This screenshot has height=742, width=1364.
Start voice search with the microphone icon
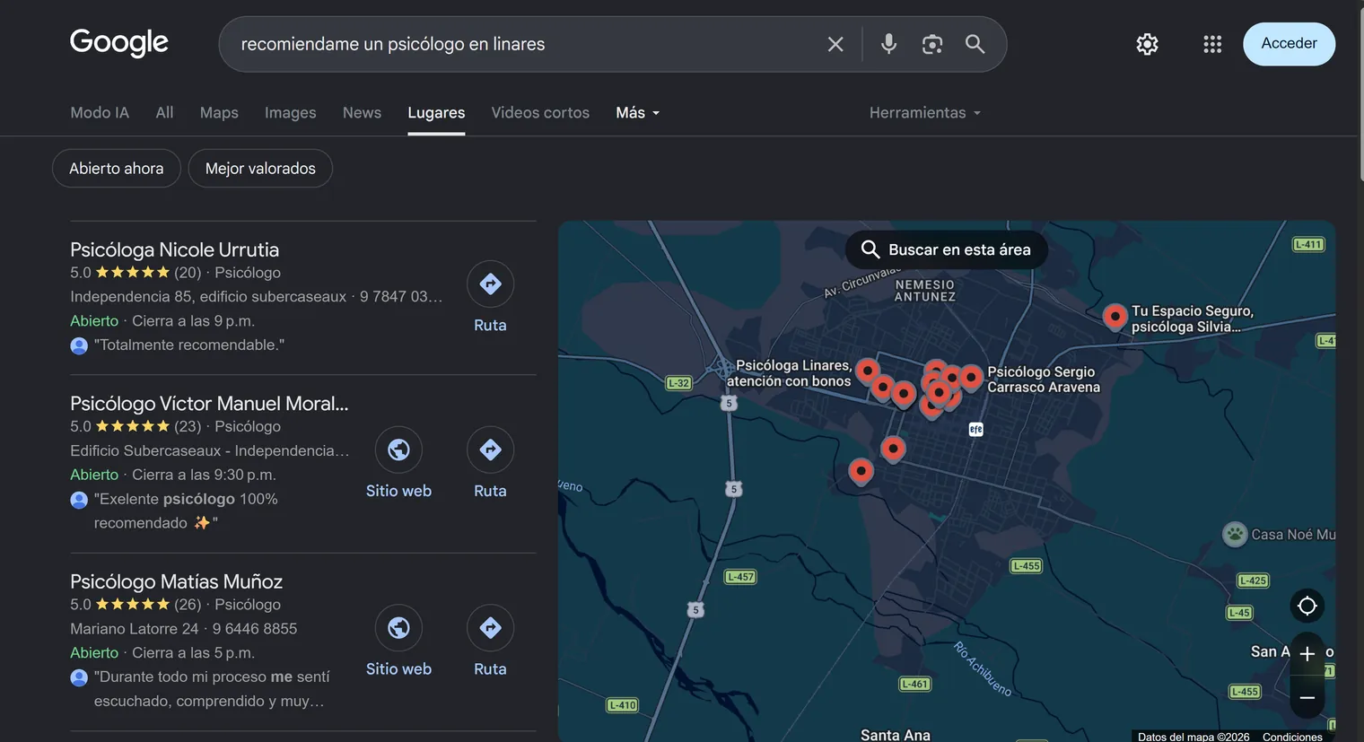tap(888, 44)
